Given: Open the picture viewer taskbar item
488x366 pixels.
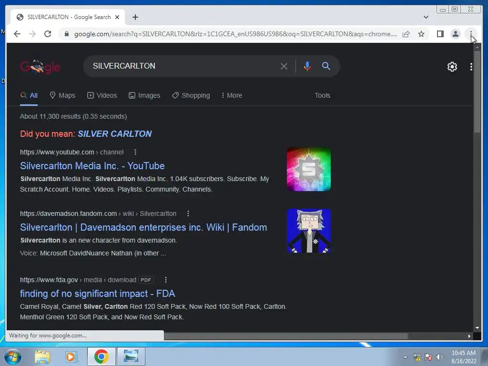Looking at the screenshot, I should pos(131,356).
